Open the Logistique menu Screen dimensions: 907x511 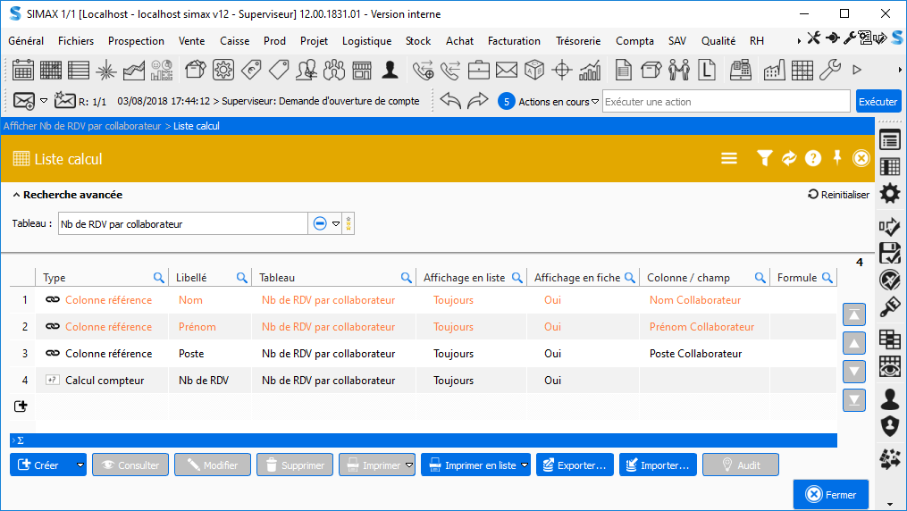pos(366,40)
